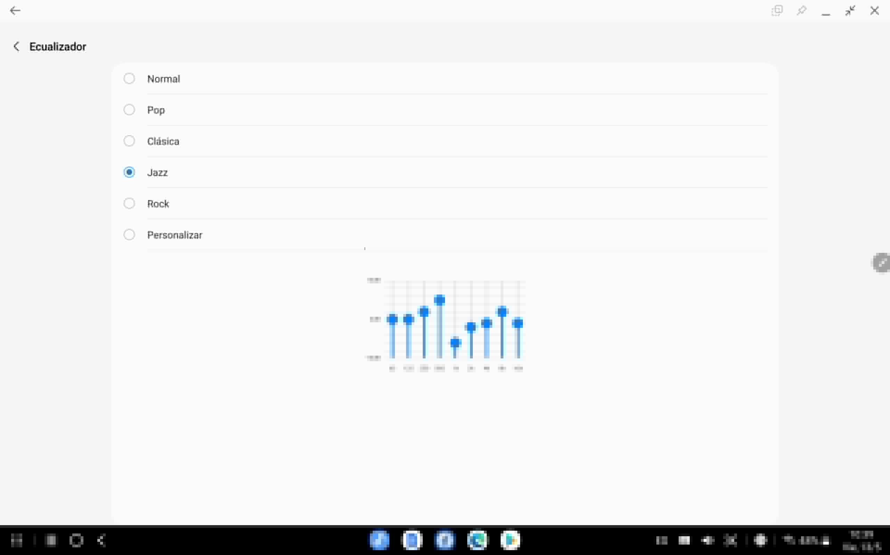
Task: Click the tallest equalizer band slider handle
Action: pyautogui.click(x=439, y=300)
